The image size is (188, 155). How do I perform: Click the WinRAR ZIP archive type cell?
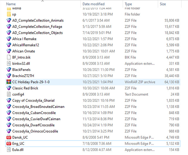pyautogui.click(x=140, y=82)
